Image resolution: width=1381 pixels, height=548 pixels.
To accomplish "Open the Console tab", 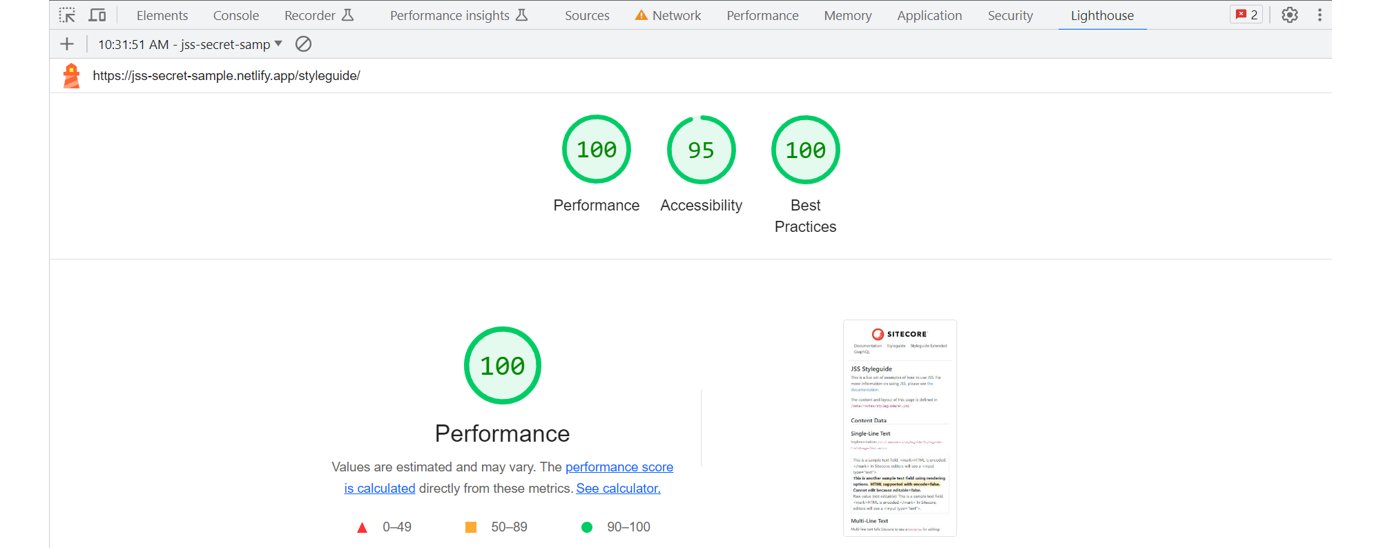I will (236, 15).
